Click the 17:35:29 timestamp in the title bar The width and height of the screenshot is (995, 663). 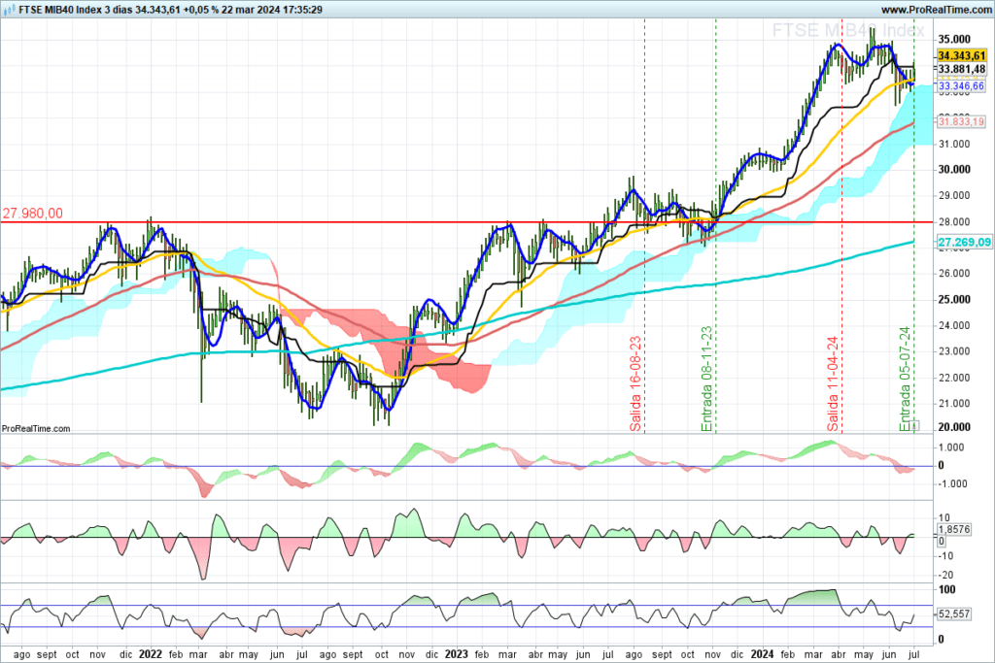coord(301,10)
